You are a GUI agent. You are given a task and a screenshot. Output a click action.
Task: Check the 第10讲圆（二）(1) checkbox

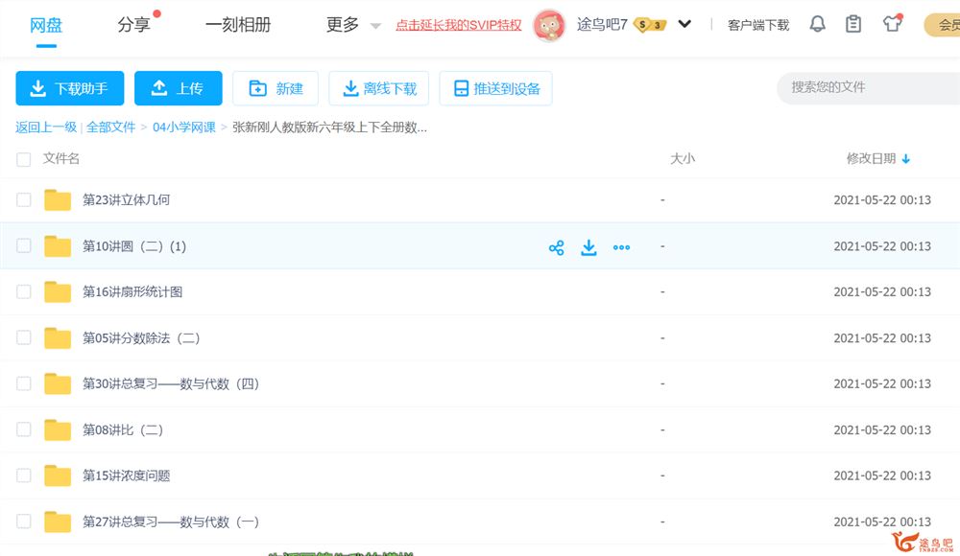click(23, 246)
